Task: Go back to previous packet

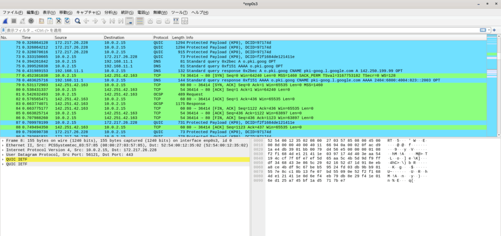Action: (x=86, y=21)
